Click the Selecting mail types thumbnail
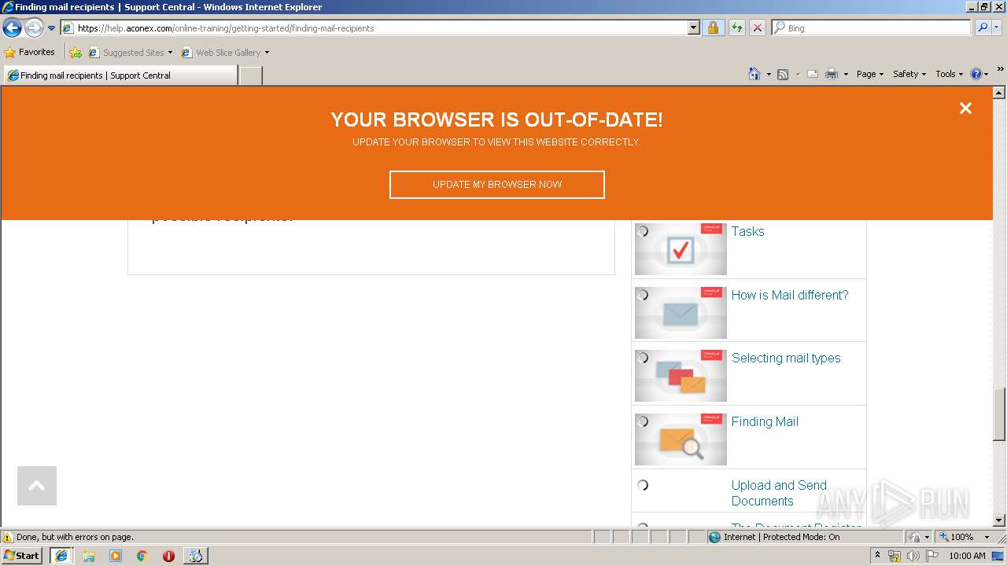The image size is (1007, 566). click(681, 375)
